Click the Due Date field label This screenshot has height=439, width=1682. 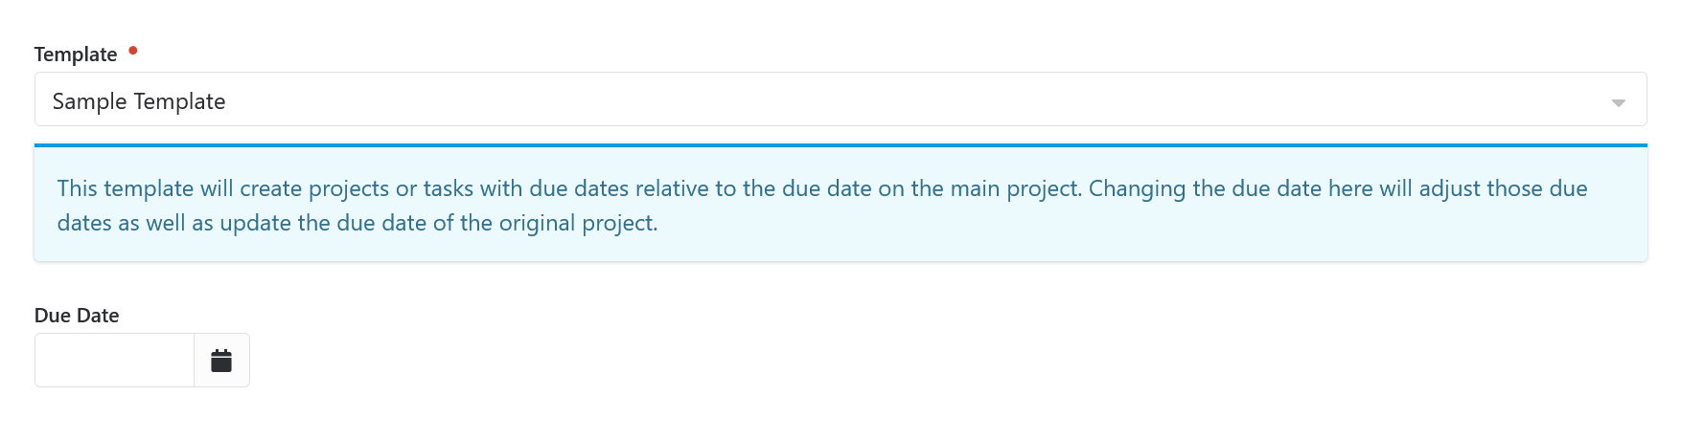tap(77, 316)
